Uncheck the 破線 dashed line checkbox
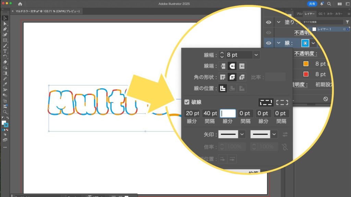 tap(187, 102)
